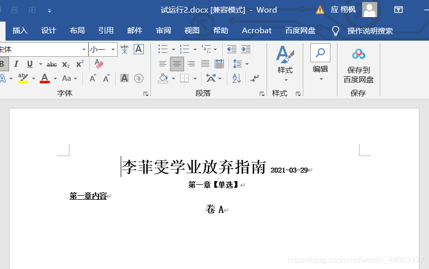The image size is (429, 269).
Task: Open the 视图 tab
Action: point(192,31)
